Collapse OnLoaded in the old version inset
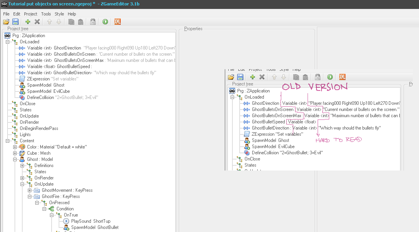 click(232, 97)
